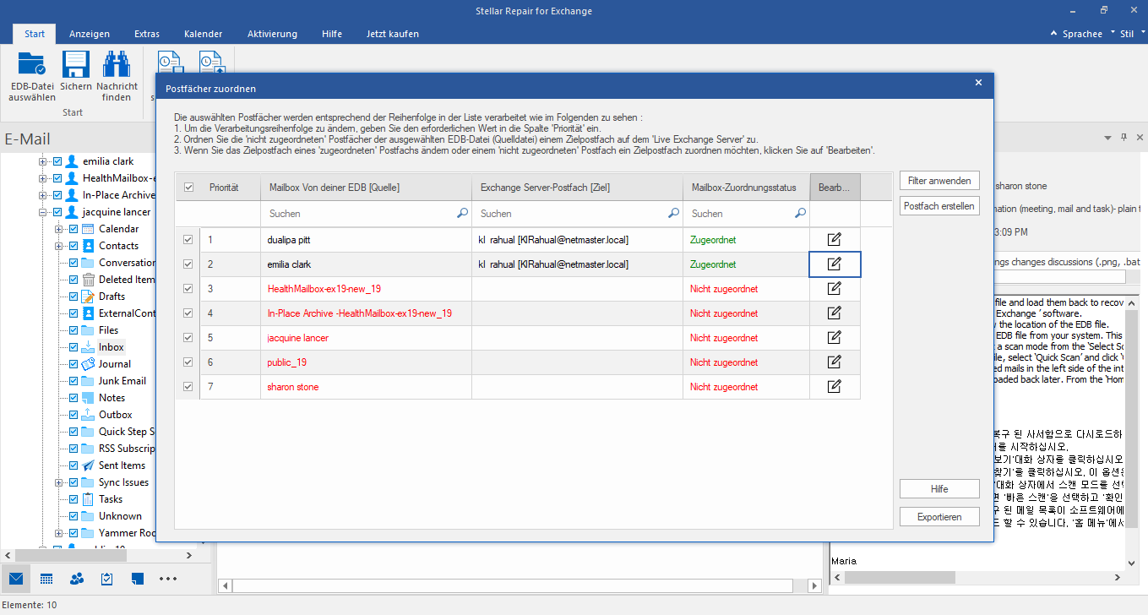Click edit icon for public_19 row
The height and width of the screenshot is (615, 1148).
pos(834,362)
